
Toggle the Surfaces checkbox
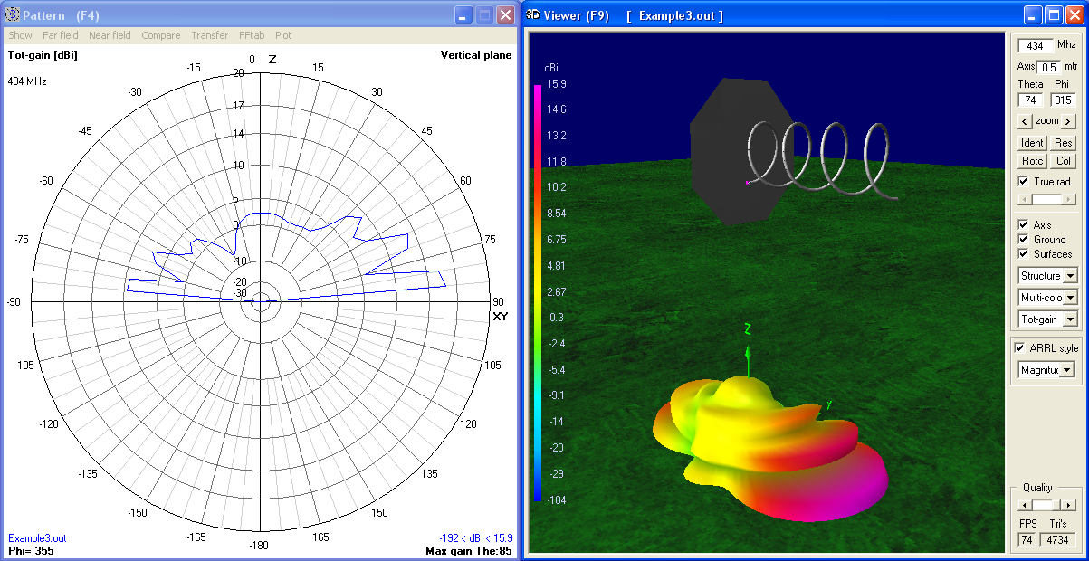coord(1023,254)
